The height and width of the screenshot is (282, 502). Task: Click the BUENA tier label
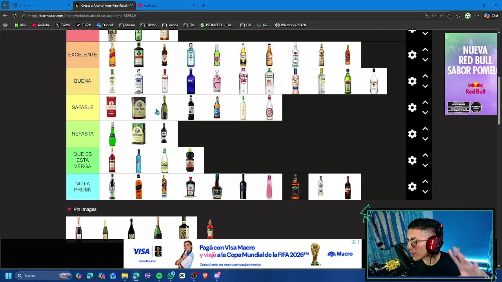[x=82, y=81]
